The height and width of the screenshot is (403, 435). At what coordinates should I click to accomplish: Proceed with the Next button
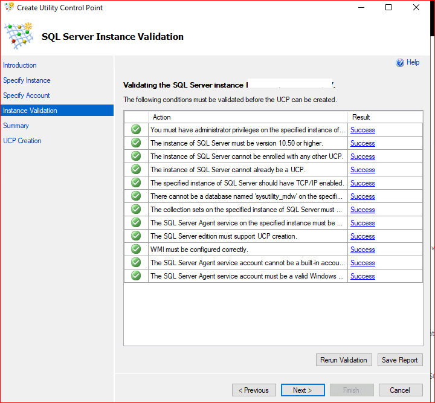pos(302,390)
